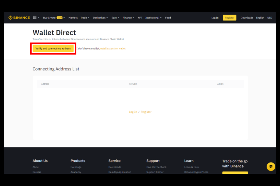Open Browse Crypto Prices footer link
The width and height of the screenshot is (280, 186).
(x=196, y=172)
